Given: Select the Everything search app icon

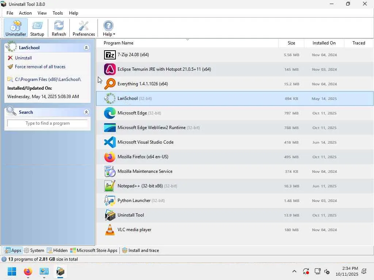Looking at the screenshot, I should pos(110,84).
